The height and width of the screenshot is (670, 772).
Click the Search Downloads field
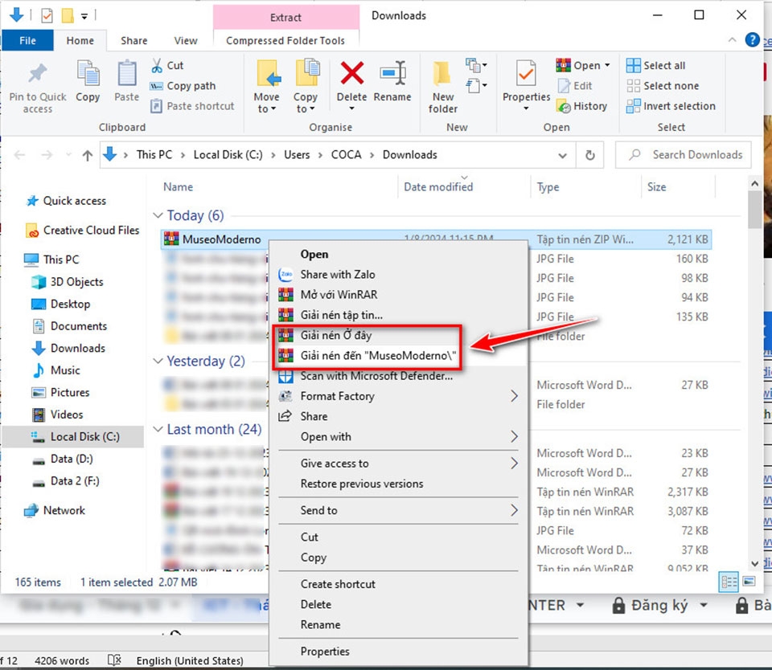[x=684, y=155]
